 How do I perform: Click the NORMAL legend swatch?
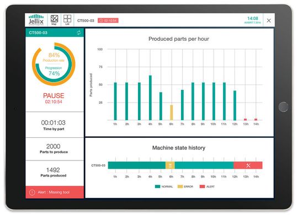pos(157,186)
